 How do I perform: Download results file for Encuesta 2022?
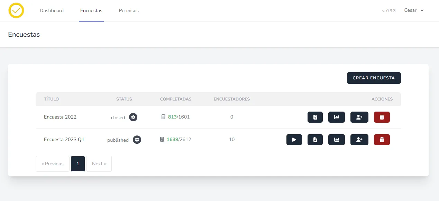click(315, 117)
